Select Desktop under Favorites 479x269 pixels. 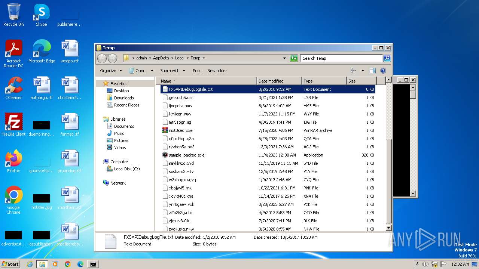tap(121, 91)
